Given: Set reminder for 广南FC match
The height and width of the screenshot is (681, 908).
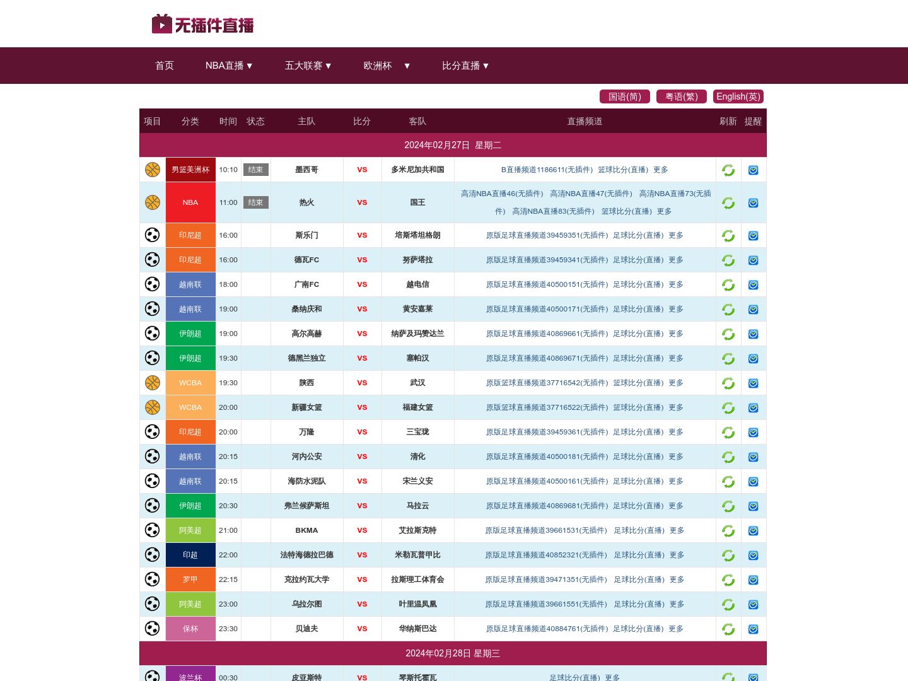Looking at the screenshot, I should 754,285.
